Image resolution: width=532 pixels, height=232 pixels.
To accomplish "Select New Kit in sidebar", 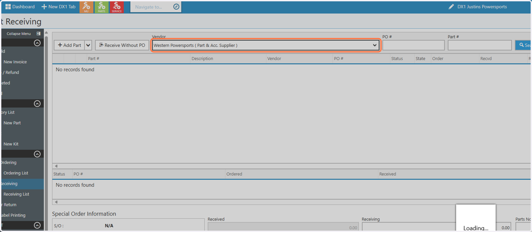I will [11, 144].
